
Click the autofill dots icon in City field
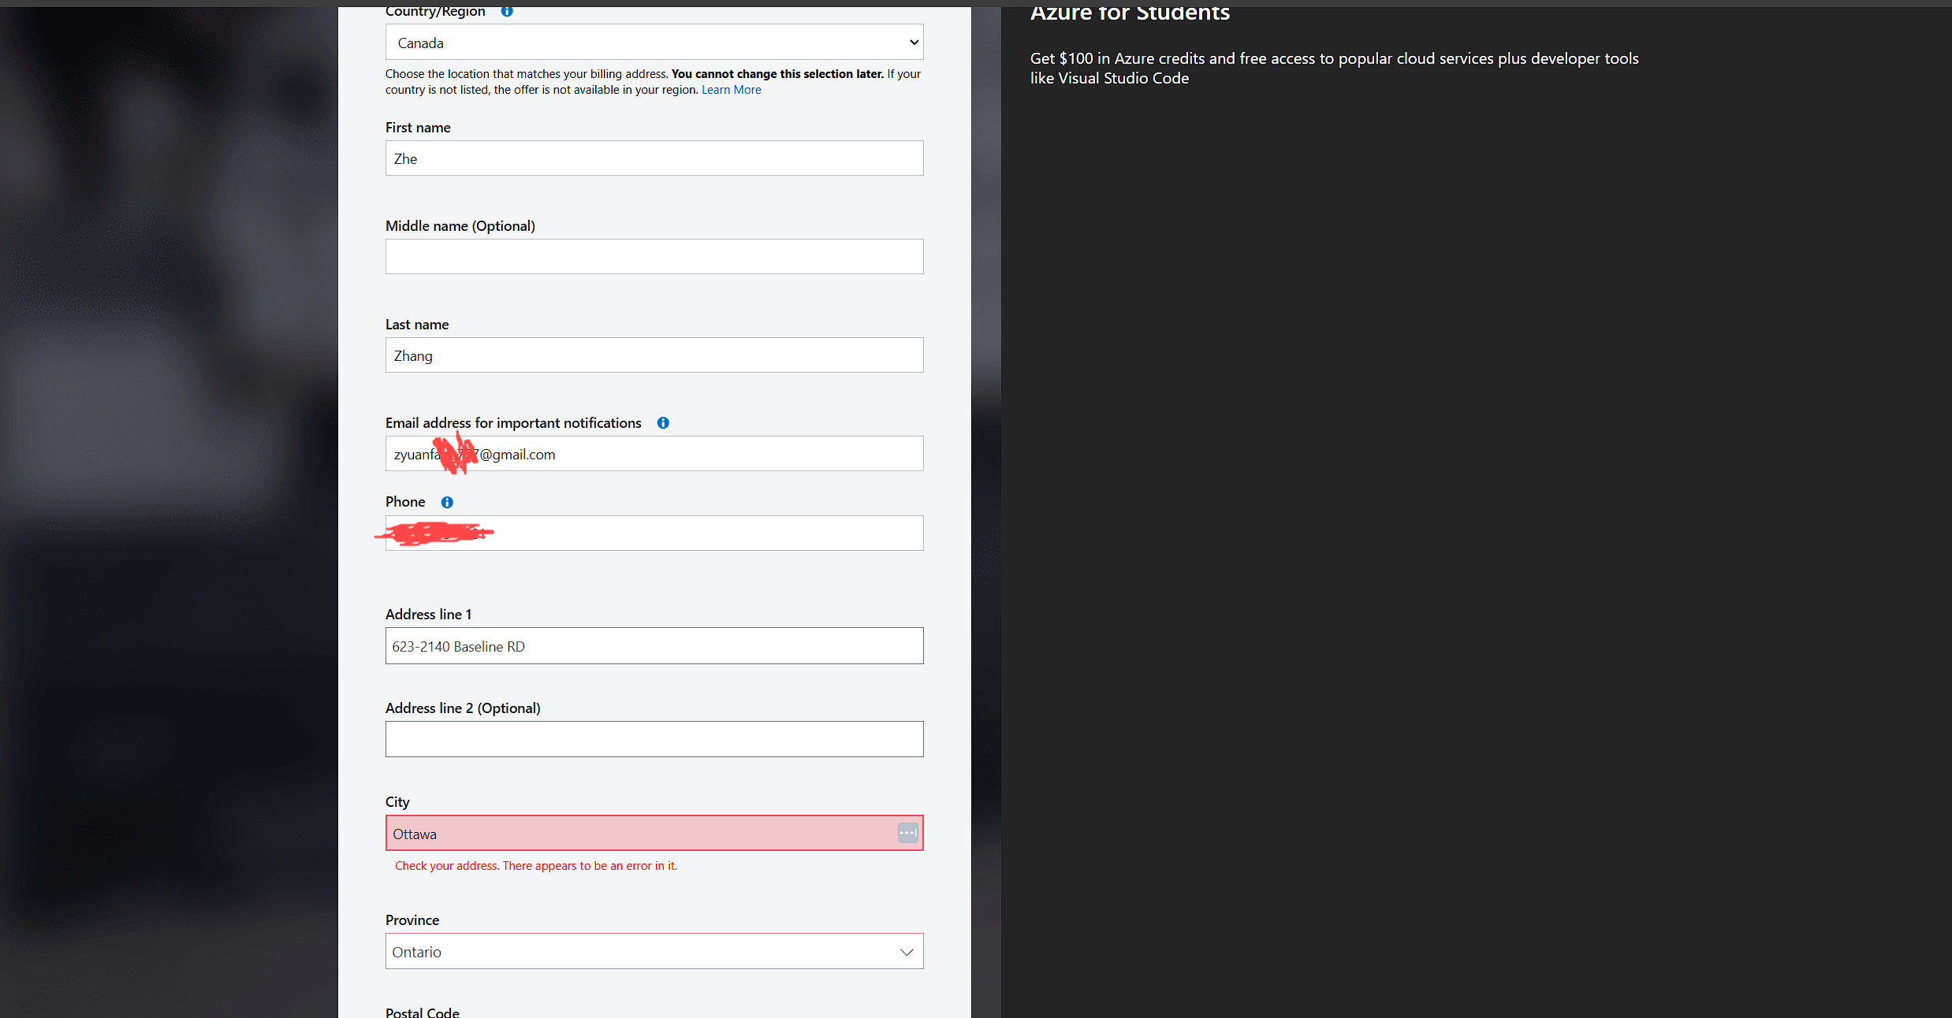907,833
